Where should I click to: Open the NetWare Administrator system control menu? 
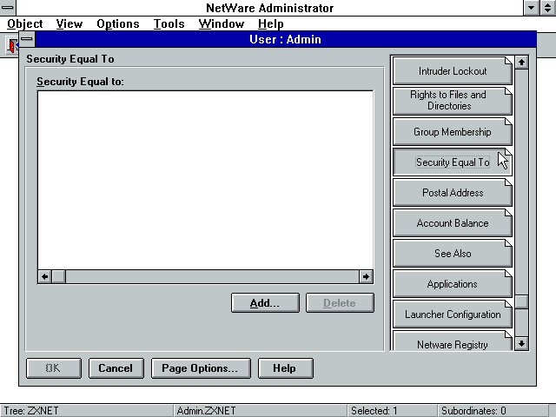(8, 8)
